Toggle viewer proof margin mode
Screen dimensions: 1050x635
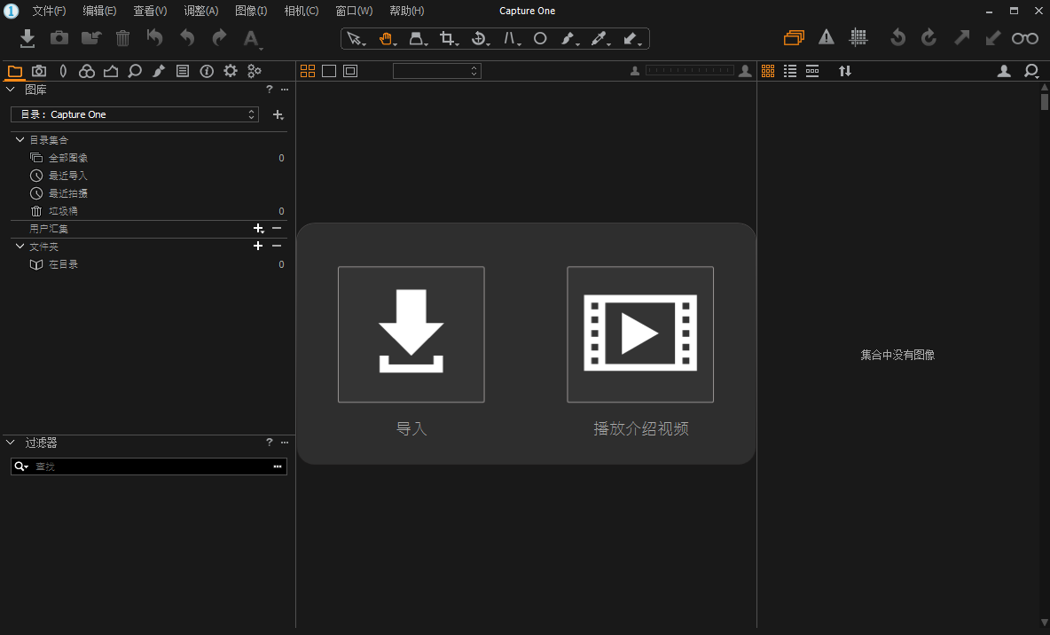pyautogui.click(x=350, y=71)
